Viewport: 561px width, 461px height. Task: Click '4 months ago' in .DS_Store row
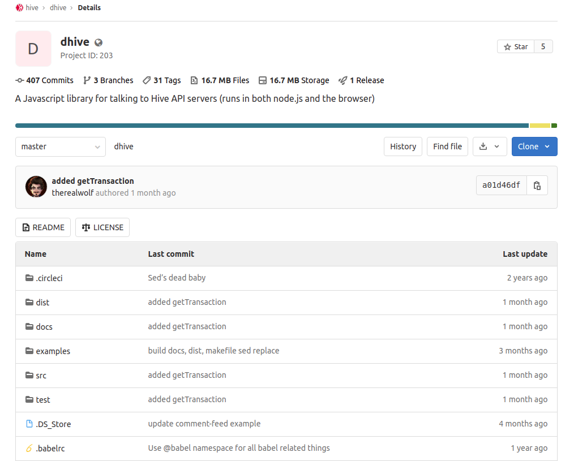[x=523, y=424]
